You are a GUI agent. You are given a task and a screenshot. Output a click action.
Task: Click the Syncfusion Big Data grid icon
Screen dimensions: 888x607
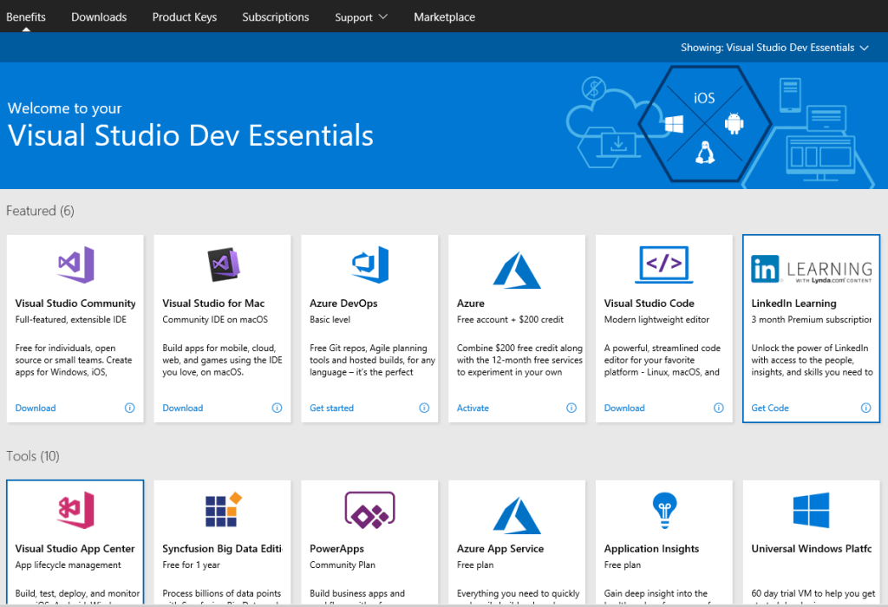click(x=223, y=510)
